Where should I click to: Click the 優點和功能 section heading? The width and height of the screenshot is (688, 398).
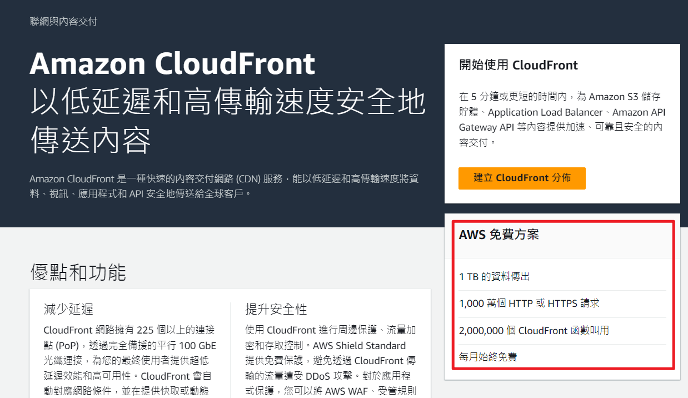pos(78,272)
